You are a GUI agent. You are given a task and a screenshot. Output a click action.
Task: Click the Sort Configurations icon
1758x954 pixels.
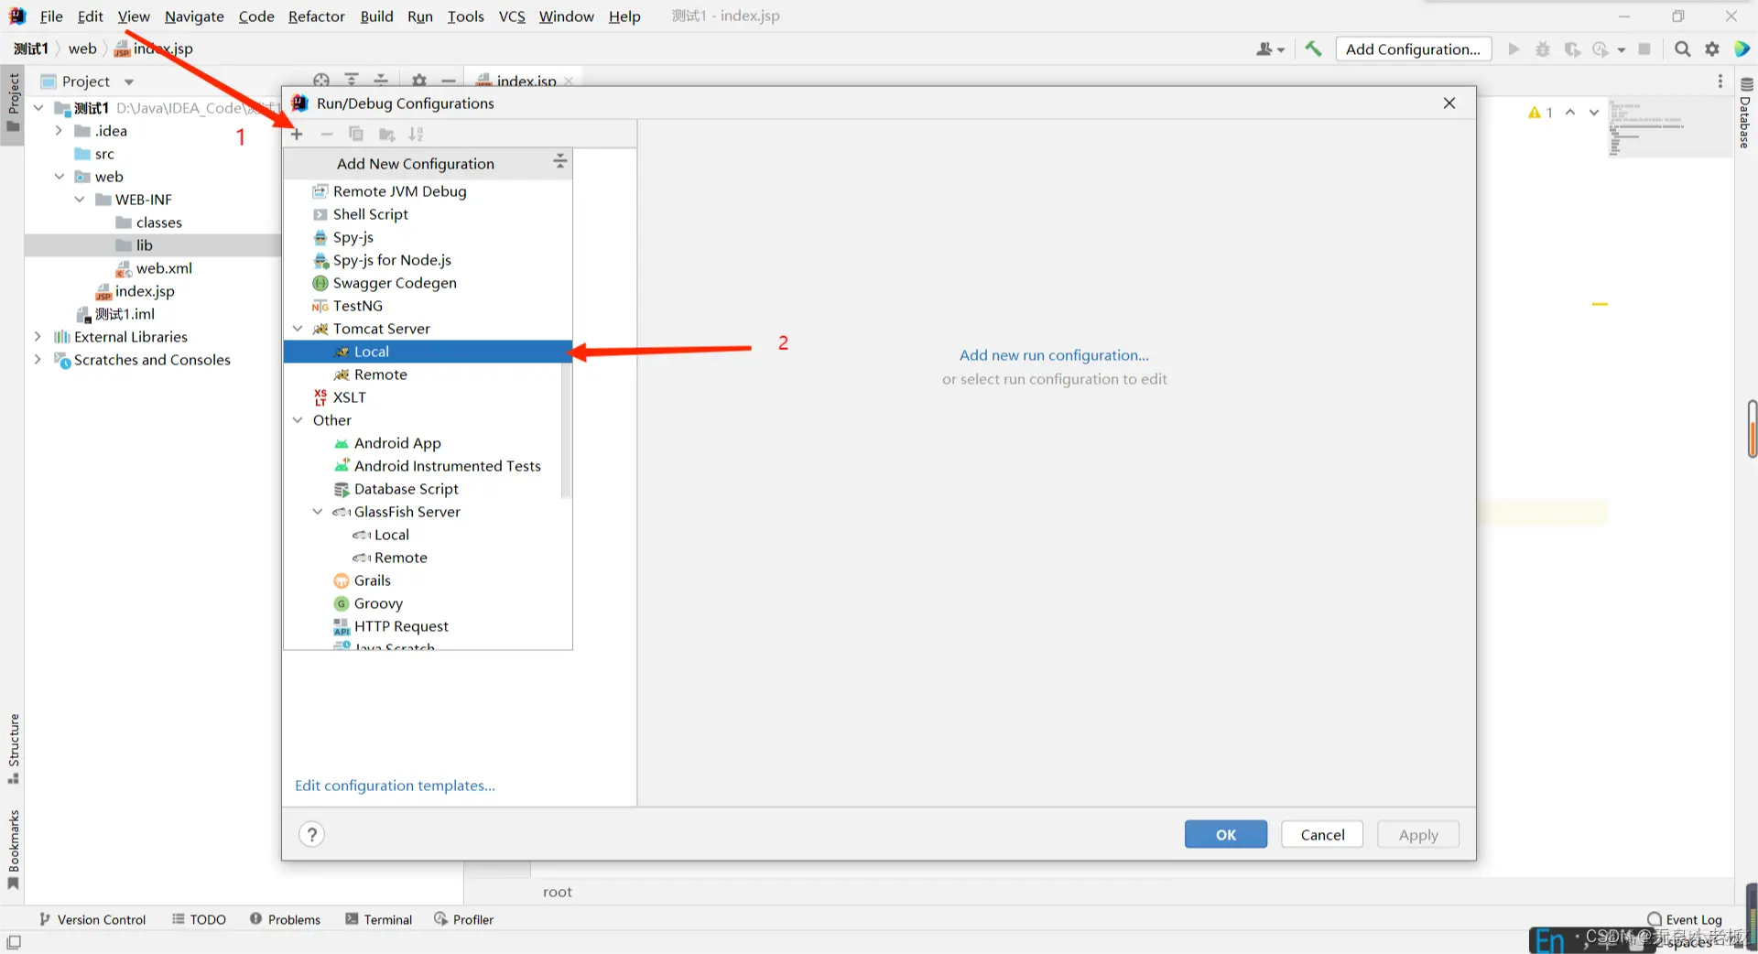417,135
